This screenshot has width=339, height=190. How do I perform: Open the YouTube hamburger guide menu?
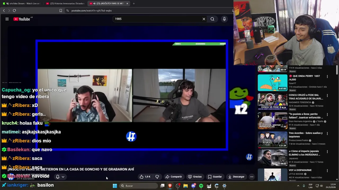click(x=7, y=19)
